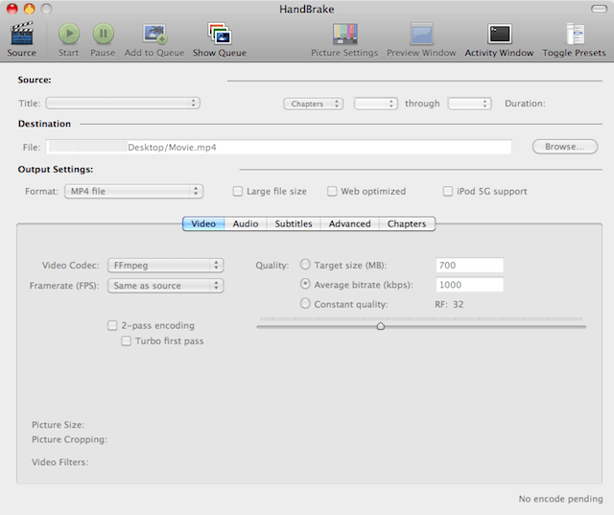Click the Browse... destination button
This screenshot has width=614, height=515.
coord(564,147)
